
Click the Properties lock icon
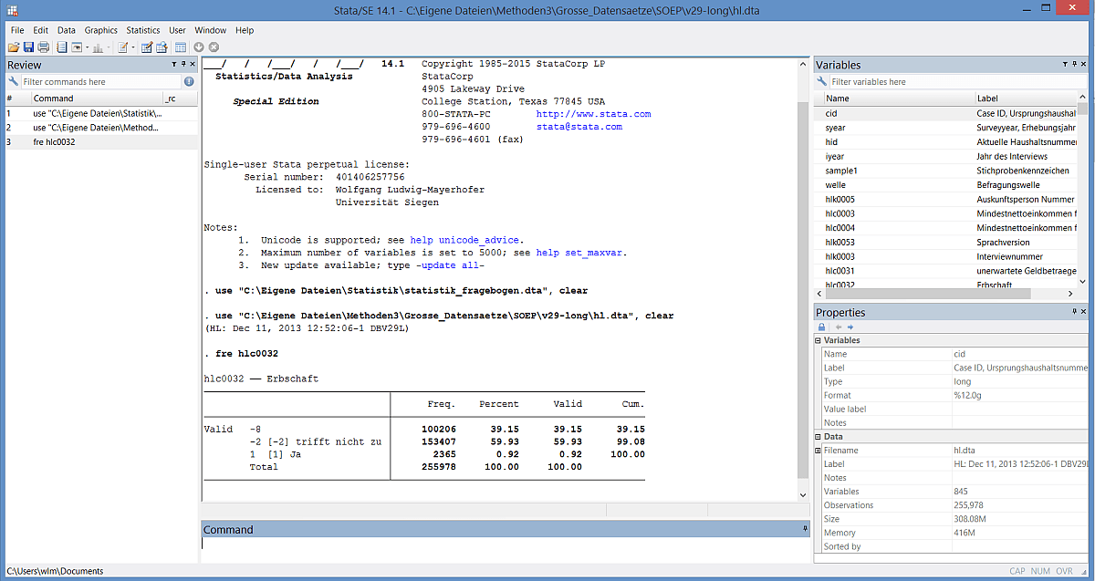pyautogui.click(x=821, y=327)
